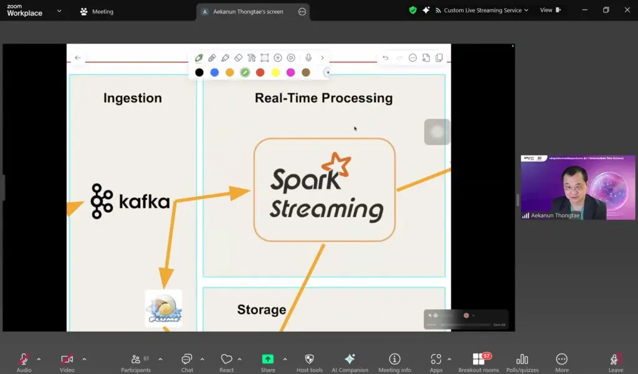
Task: Choose the black pen color
Action: [x=199, y=72]
